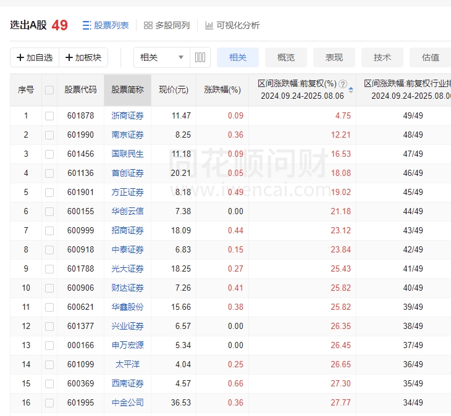The width and height of the screenshot is (451, 416).
Task: Check the box for 中金公司 row
Action: click(x=49, y=403)
